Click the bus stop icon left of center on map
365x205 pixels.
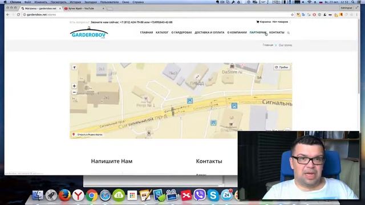point(190,101)
